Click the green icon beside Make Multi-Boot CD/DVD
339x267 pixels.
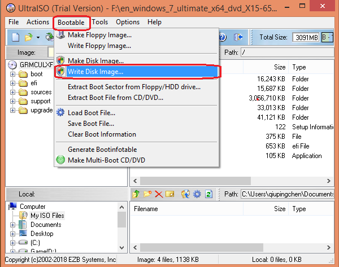(x=60, y=160)
